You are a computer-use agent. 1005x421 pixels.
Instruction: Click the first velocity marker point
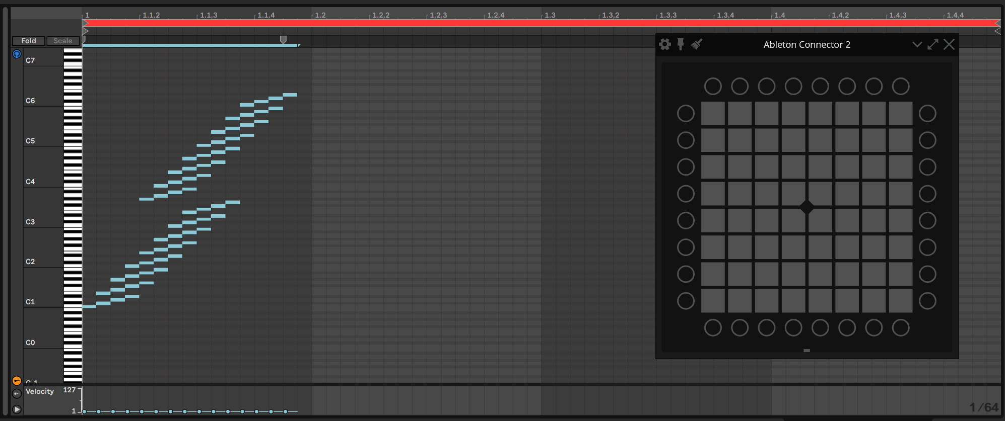[84, 411]
